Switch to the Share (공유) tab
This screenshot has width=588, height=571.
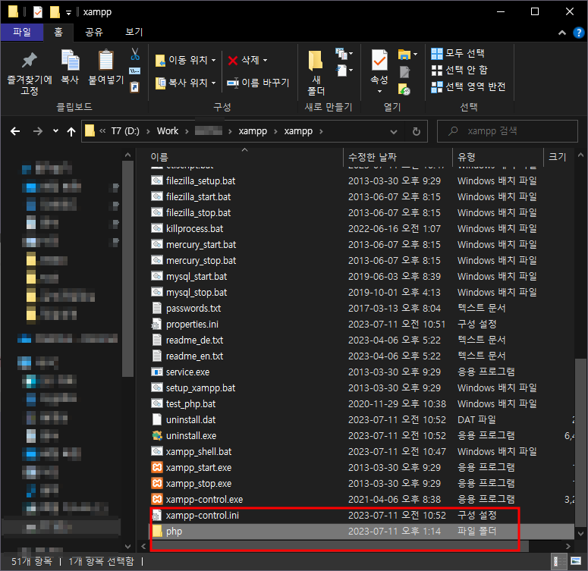94,33
